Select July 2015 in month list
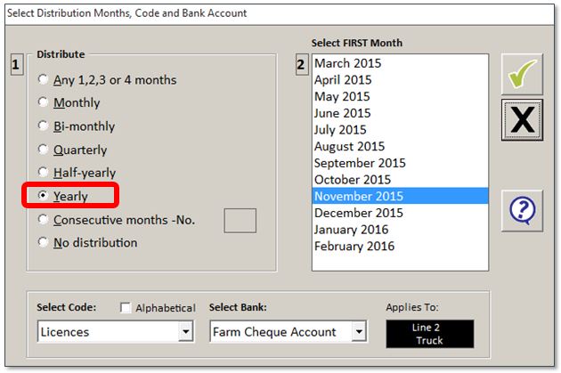 400,129
